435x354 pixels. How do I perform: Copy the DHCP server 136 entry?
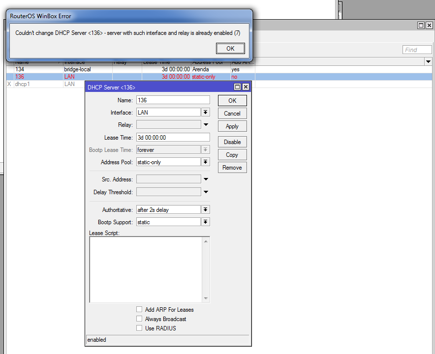click(x=232, y=155)
